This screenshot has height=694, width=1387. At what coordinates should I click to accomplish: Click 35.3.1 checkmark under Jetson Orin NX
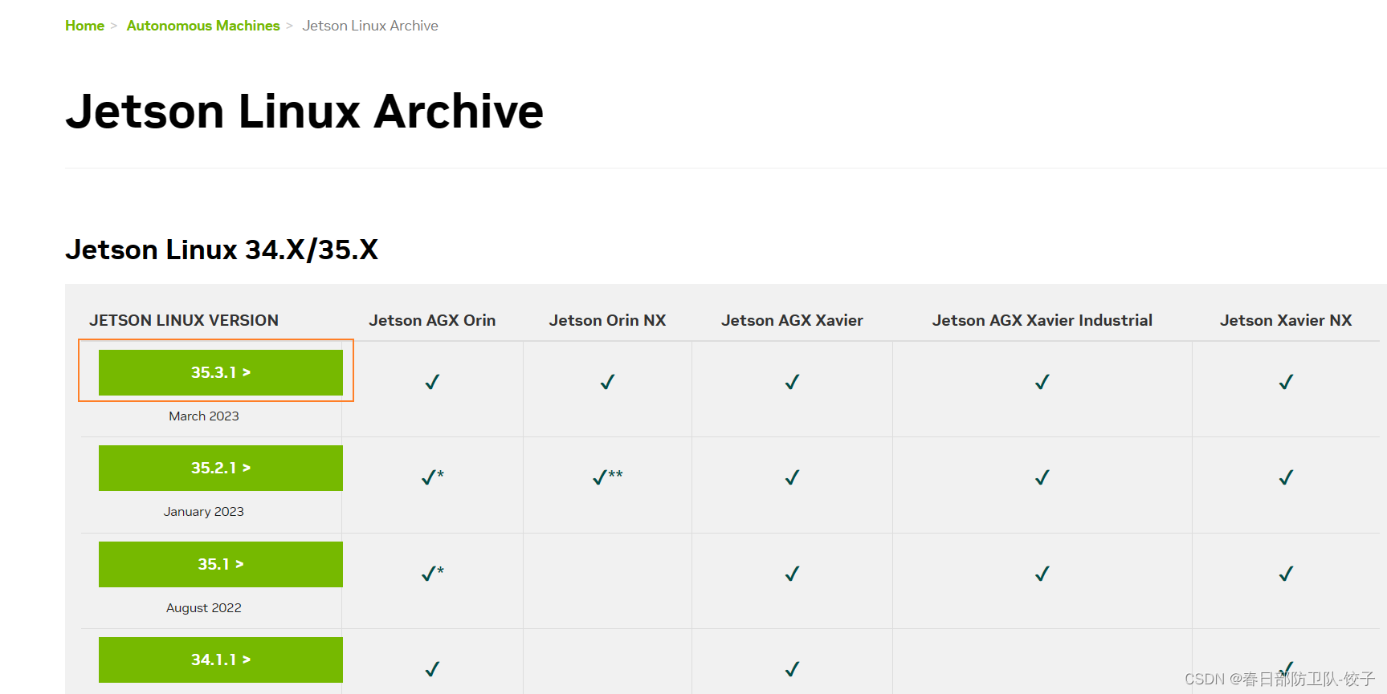[x=608, y=382]
